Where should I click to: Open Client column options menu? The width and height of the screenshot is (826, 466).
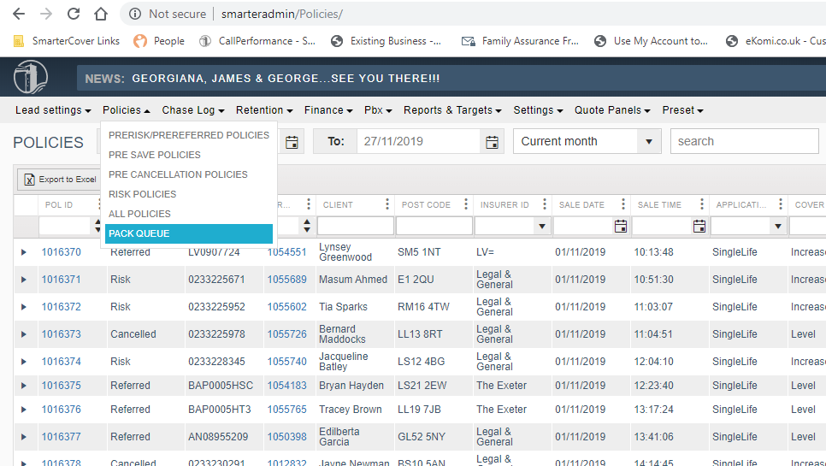pos(387,204)
